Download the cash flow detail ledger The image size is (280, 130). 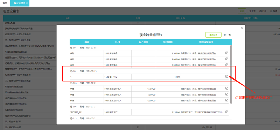(x=228, y=35)
